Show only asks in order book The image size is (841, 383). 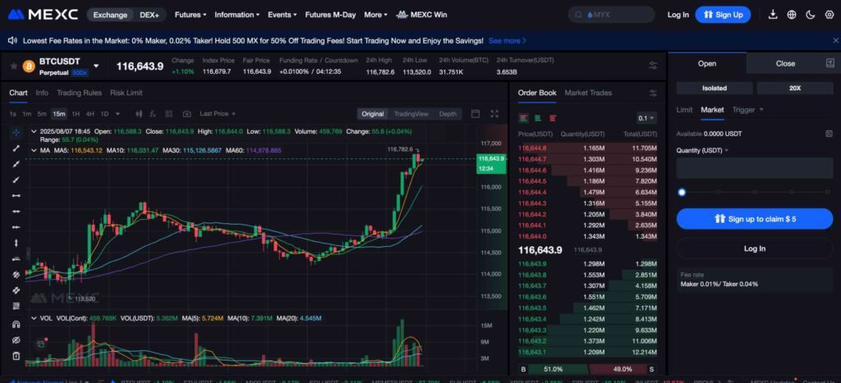[x=553, y=118]
